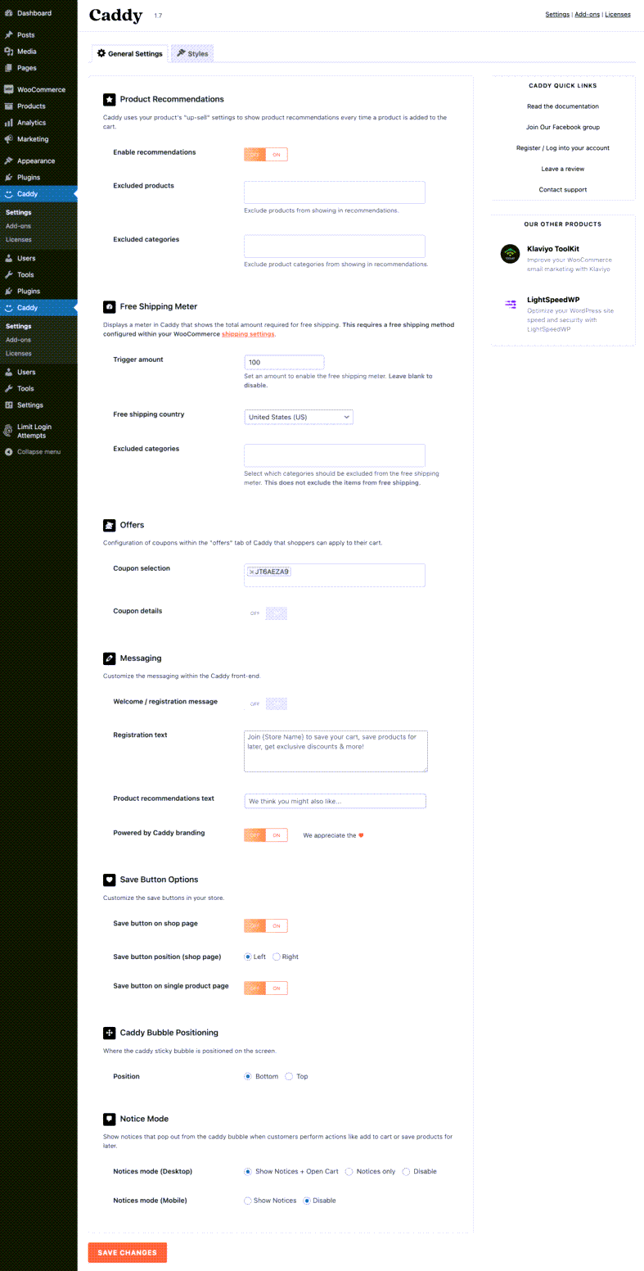Open the Dashboard icon in sidebar
Image resolution: width=644 pixels, height=1271 pixels.
(8, 13)
